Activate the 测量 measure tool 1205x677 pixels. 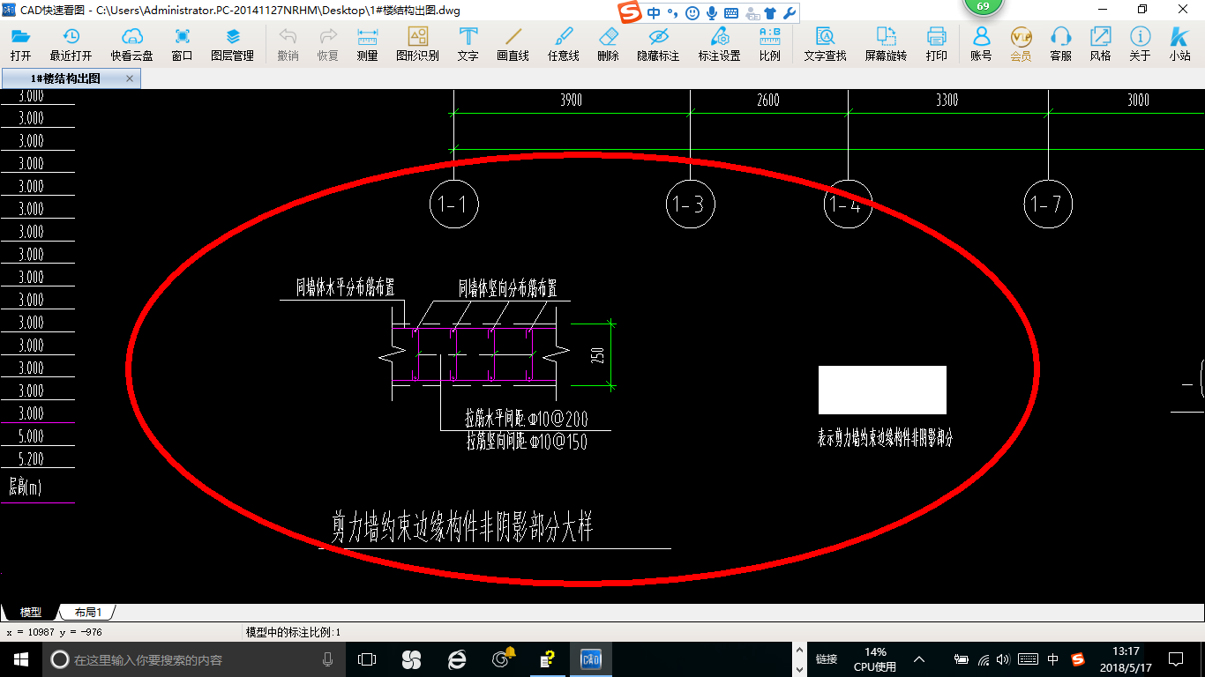(x=367, y=44)
